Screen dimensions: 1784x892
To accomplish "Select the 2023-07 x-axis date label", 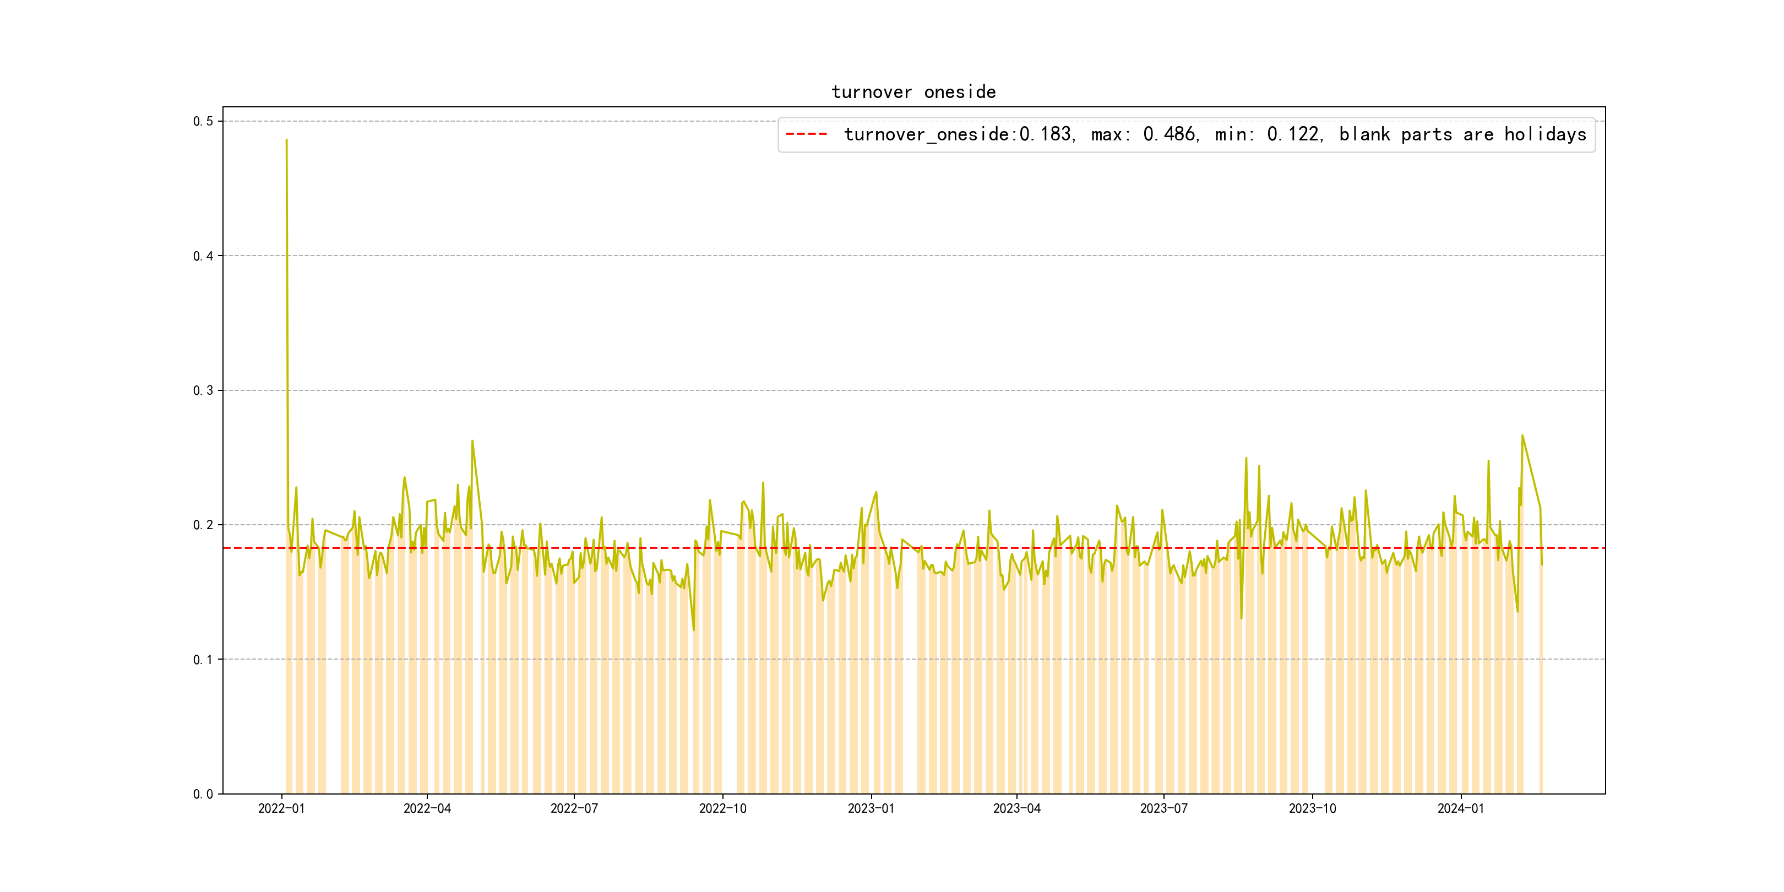I will click(x=1163, y=808).
